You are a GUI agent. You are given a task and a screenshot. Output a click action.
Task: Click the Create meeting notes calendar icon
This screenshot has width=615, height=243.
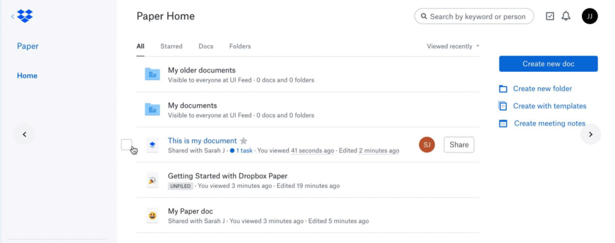[503, 123]
